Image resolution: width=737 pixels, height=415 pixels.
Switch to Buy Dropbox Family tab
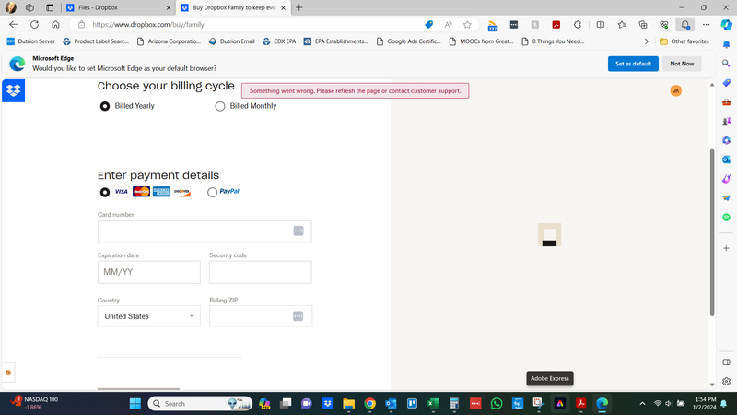pyautogui.click(x=233, y=7)
